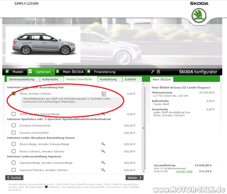Click the Interieur Leder-Alcantara-Ausstattung Emory heading
227x194 pixels.
tap(41, 138)
